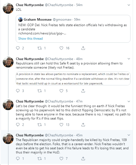Image resolution: width=136 pixels, height=165 pixels.
Task: Open options chevron on the 54m tweet
Action: click(x=129, y=5)
